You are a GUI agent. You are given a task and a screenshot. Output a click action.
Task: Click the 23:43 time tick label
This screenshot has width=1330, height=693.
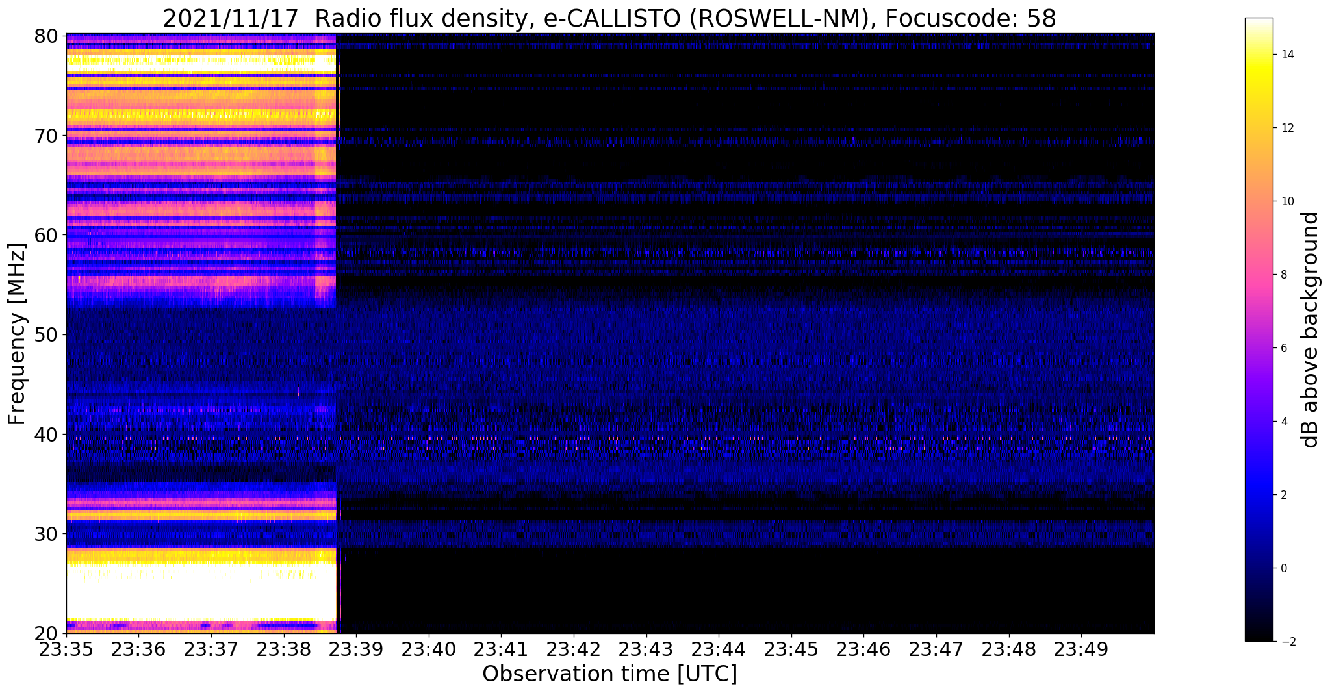point(646,649)
